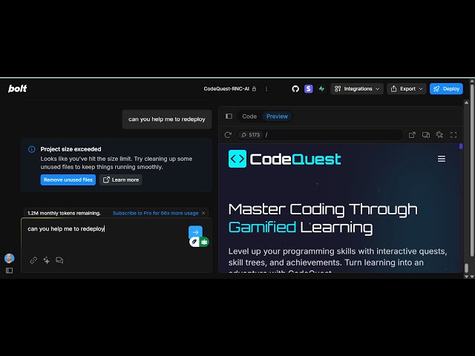Click the lock icon beside CodeQuest-RNC-AI
Screen dimensions: 475x356
coord(254,89)
